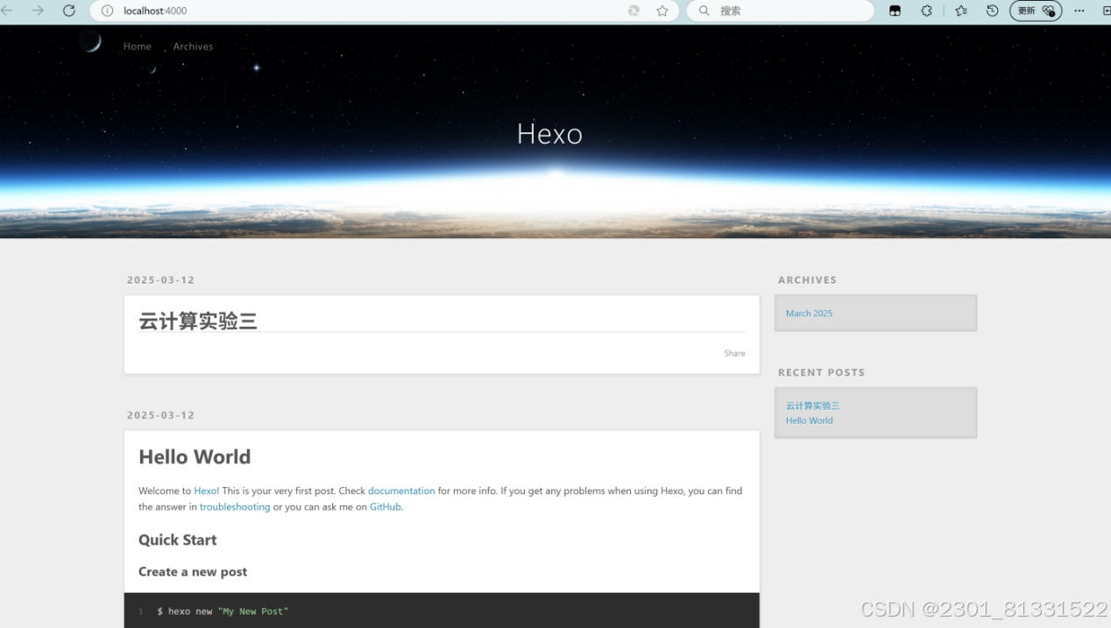
Task: Go forward using the browser forward arrow
Action: coord(38,11)
